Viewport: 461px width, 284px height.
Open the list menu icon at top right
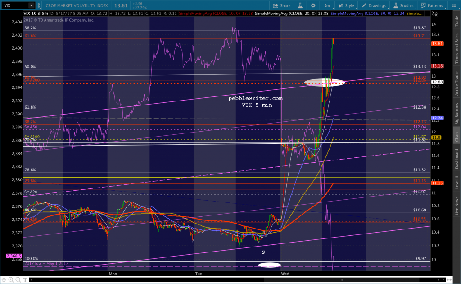[x=453, y=5]
